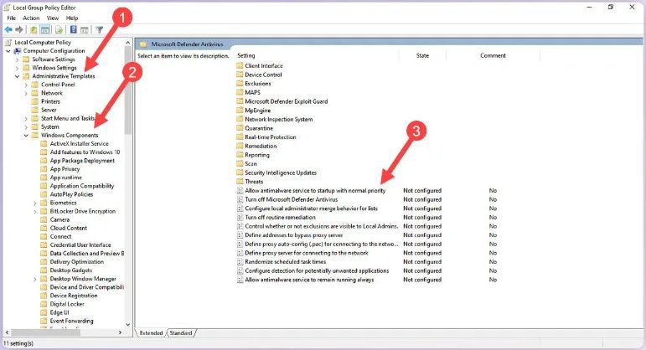Click tree pane vertical scrollbar up arrow
Image resolution: width=646 pixels, height=350 pixels.
[x=127, y=43]
